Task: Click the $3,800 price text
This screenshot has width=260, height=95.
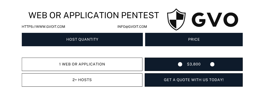Action: pyautogui.click(x=194, y=64)
